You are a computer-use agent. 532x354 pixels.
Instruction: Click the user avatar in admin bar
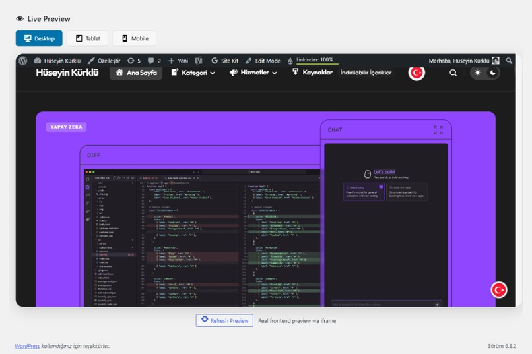tap(496, 61)
